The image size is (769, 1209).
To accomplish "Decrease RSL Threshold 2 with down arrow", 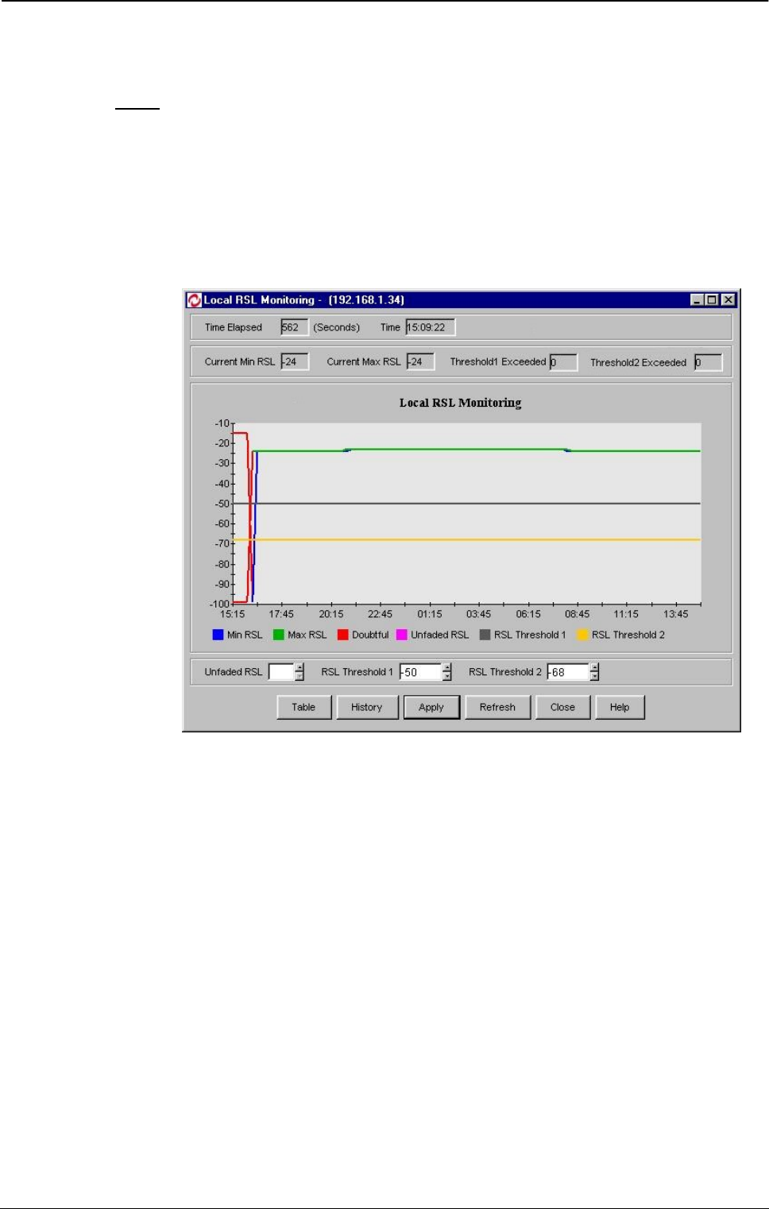I will tap(594, 677).
